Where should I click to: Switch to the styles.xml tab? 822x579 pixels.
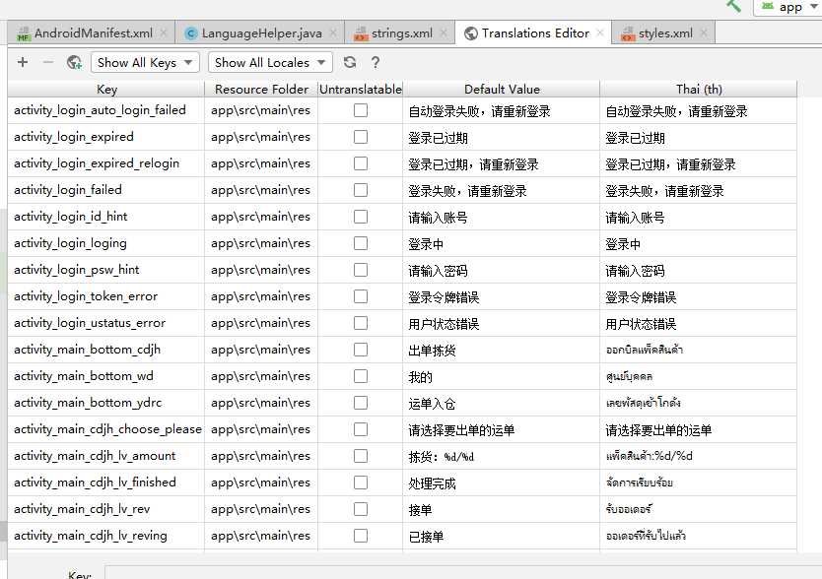(665, 33)
